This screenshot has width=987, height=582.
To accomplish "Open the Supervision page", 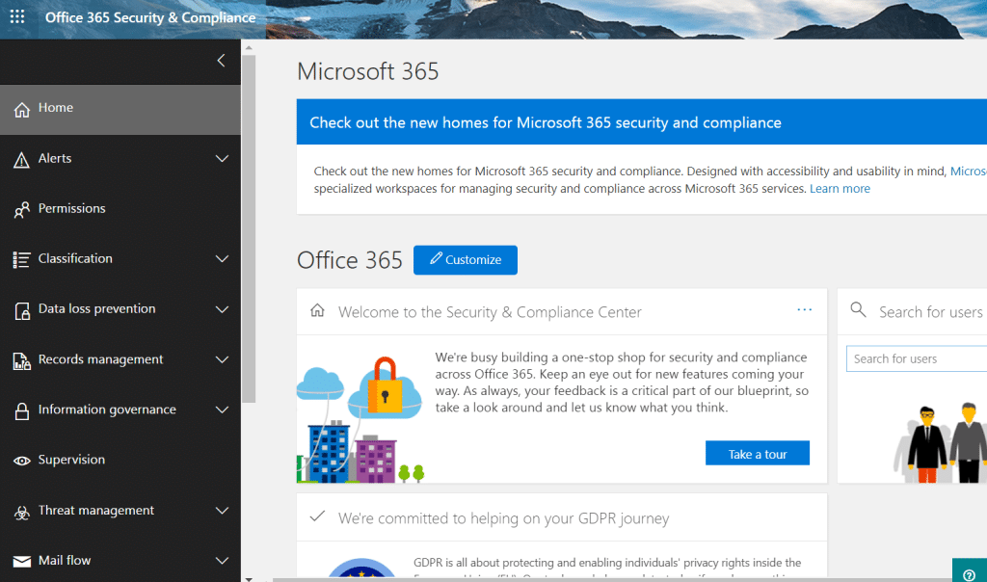I will 120,460.
